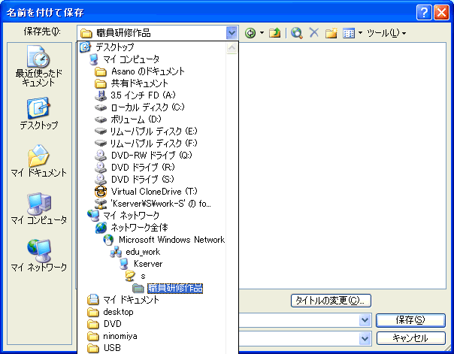Select the Kserver¥S¥work-S network drive
Screen dimensions: 454x354
[x=153, y=204]
